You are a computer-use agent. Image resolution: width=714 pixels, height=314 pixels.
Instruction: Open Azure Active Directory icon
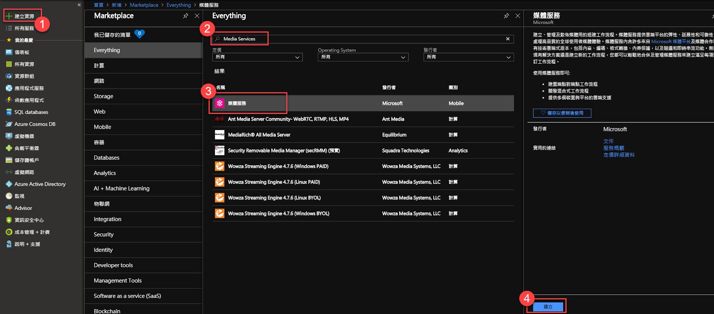click(x=9, y=184)
